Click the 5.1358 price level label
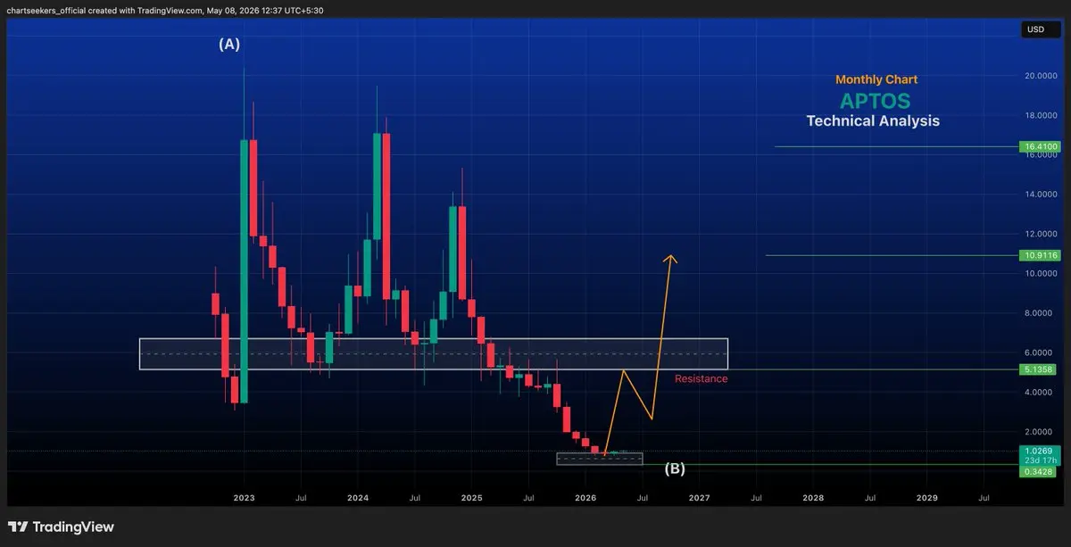The width and height of the screenshot is (1071, 547). tap(1038, 369)
